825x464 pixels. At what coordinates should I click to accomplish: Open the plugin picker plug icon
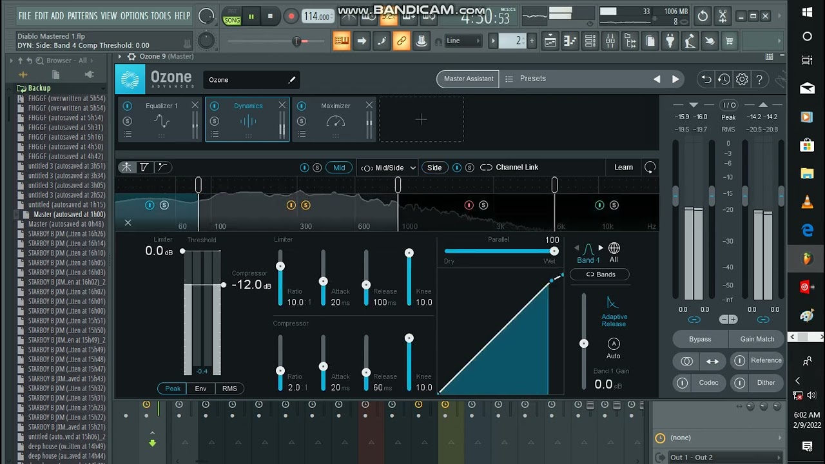click(670, 41)
